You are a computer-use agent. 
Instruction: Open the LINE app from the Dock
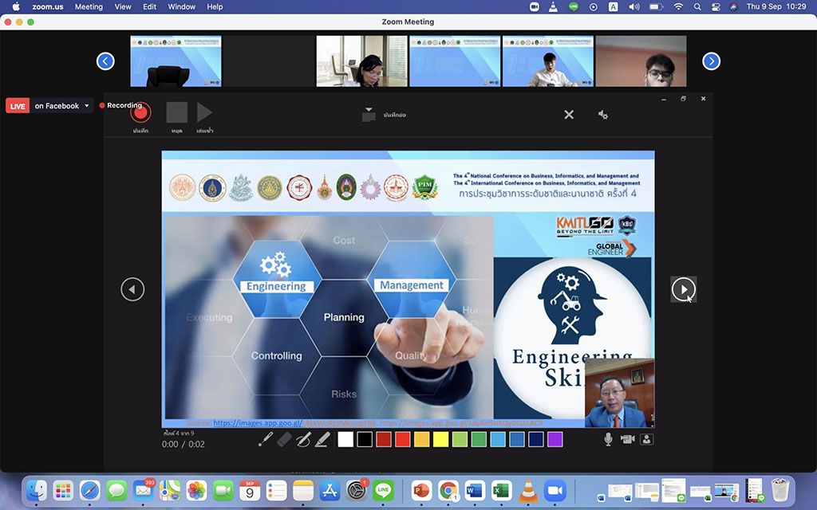point(383,490)
